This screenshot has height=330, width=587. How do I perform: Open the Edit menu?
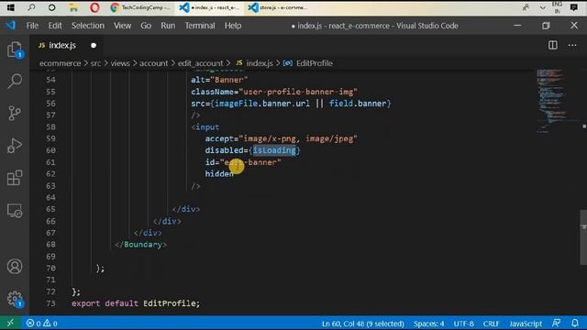(x=55, y=26)
